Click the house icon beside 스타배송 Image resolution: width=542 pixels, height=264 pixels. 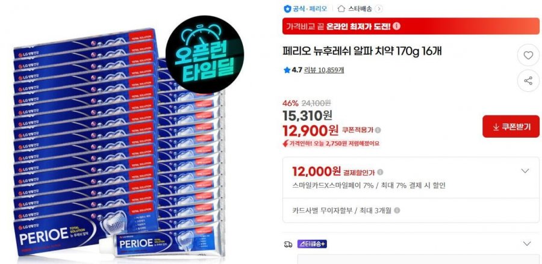pyautogui.click(x=341, y=8)
